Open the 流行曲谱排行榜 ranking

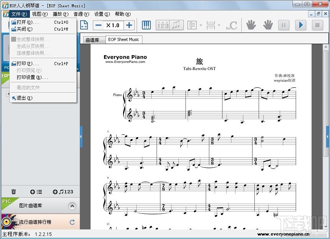coord(35,222)
